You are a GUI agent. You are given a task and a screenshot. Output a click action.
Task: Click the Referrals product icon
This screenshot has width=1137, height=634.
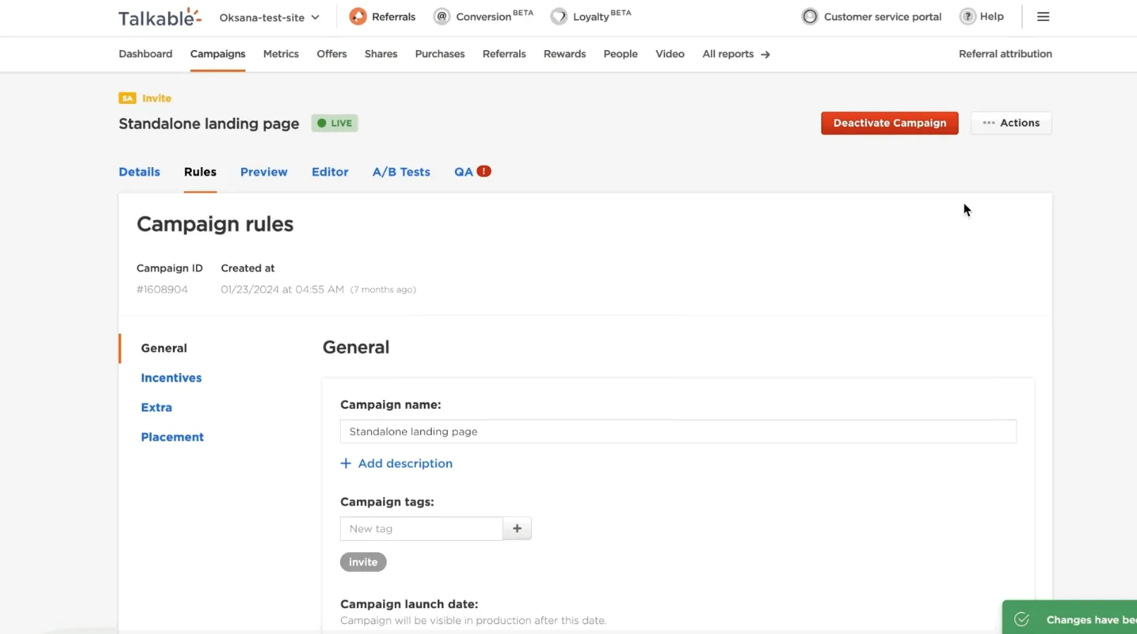coord(358,16)
